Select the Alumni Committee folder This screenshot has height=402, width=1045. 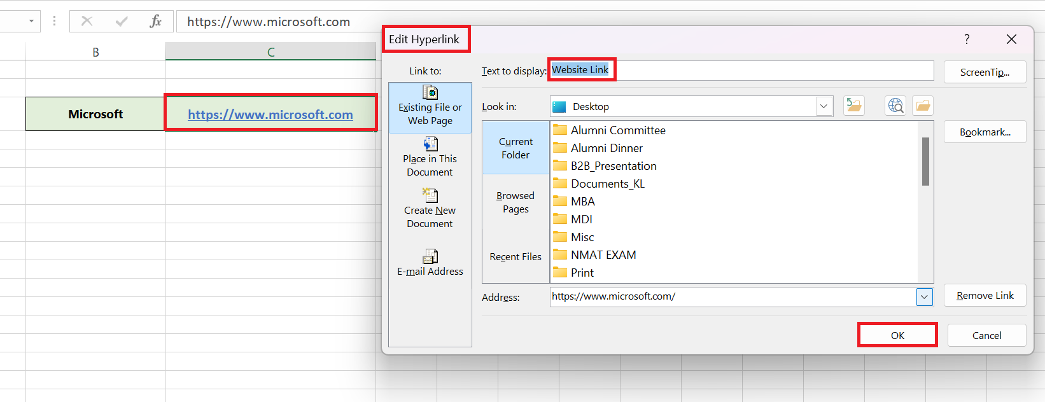pyautogui.click(x=609, y=130)
